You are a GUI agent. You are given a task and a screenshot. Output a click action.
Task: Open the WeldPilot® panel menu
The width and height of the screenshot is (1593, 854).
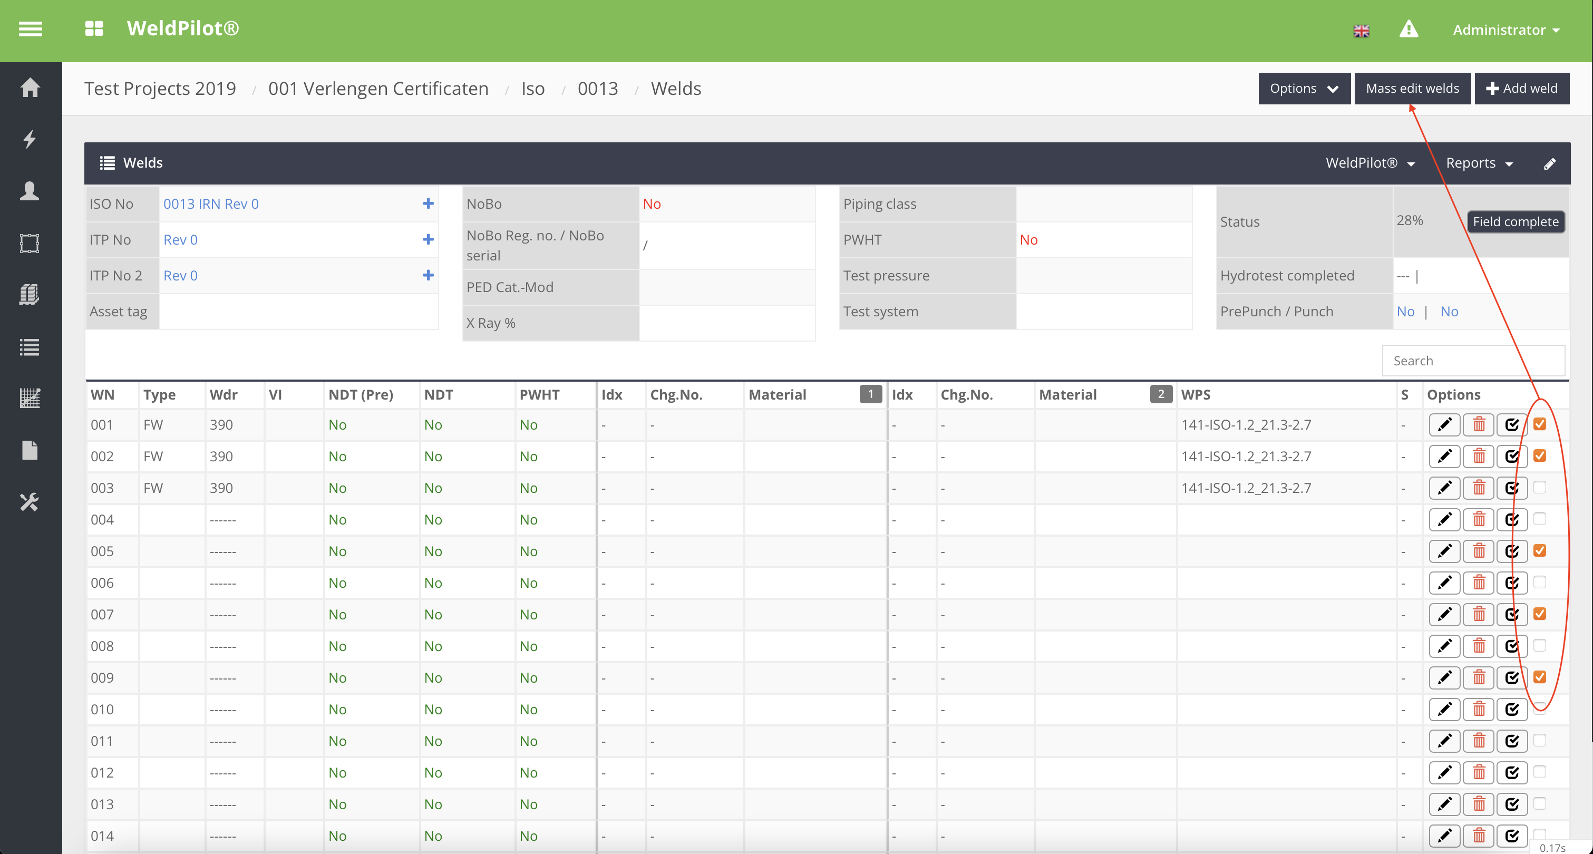[1369, 163]
